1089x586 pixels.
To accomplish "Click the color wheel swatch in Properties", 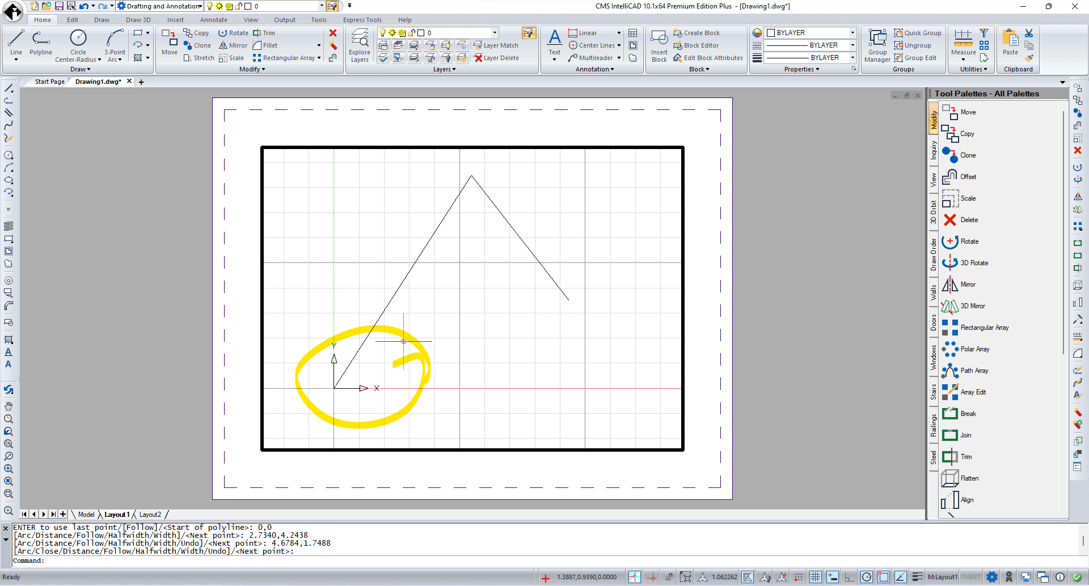I will coord(757,33).
